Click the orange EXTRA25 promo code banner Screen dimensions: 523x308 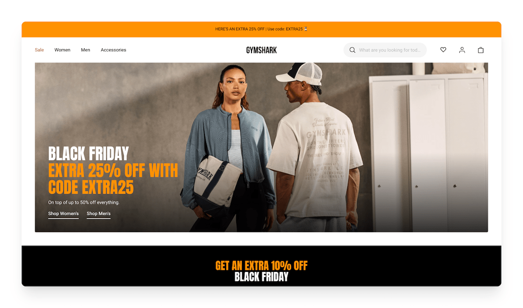point(261,29)
